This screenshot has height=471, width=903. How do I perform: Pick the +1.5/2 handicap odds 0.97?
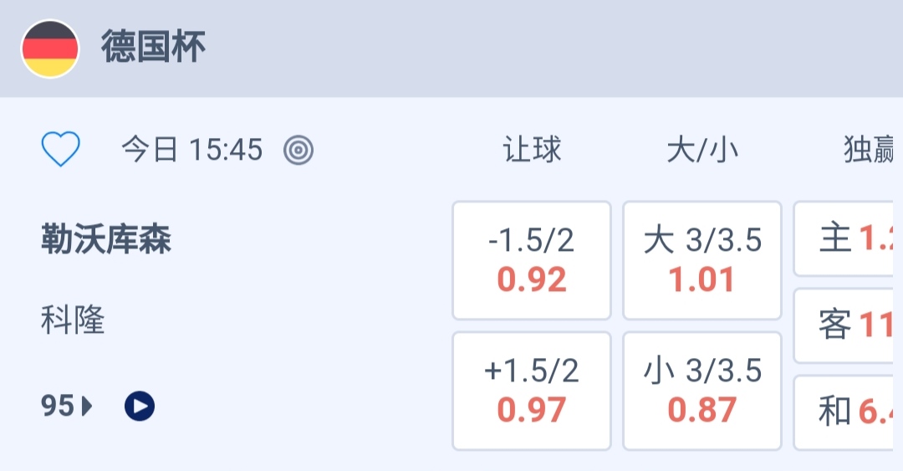(532, 391)
